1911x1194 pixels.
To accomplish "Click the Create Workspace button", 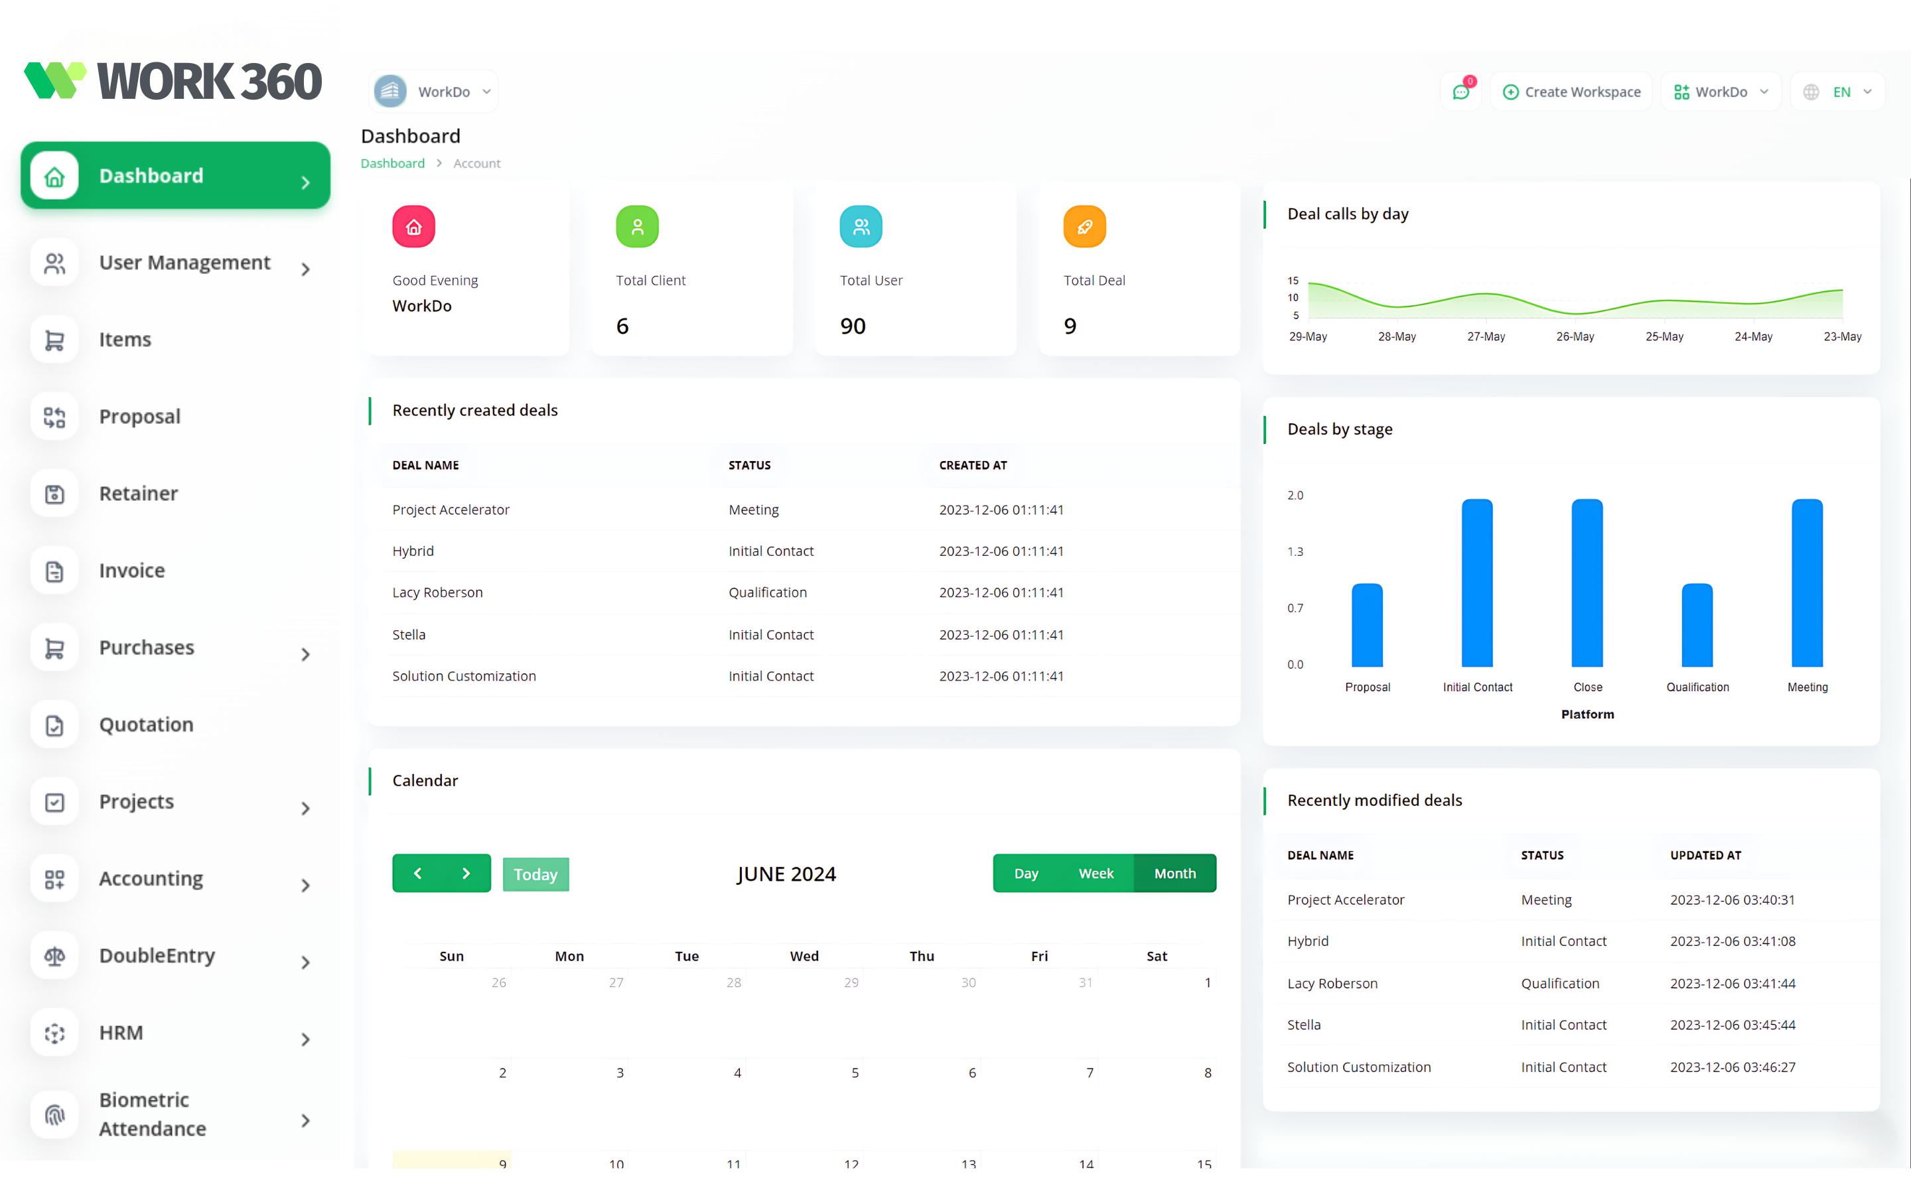I will [1571, 92].
